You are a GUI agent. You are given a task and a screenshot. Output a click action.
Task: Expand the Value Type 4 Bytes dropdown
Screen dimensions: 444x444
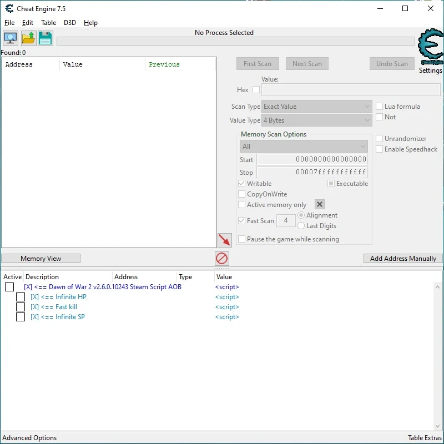point(316,120)
